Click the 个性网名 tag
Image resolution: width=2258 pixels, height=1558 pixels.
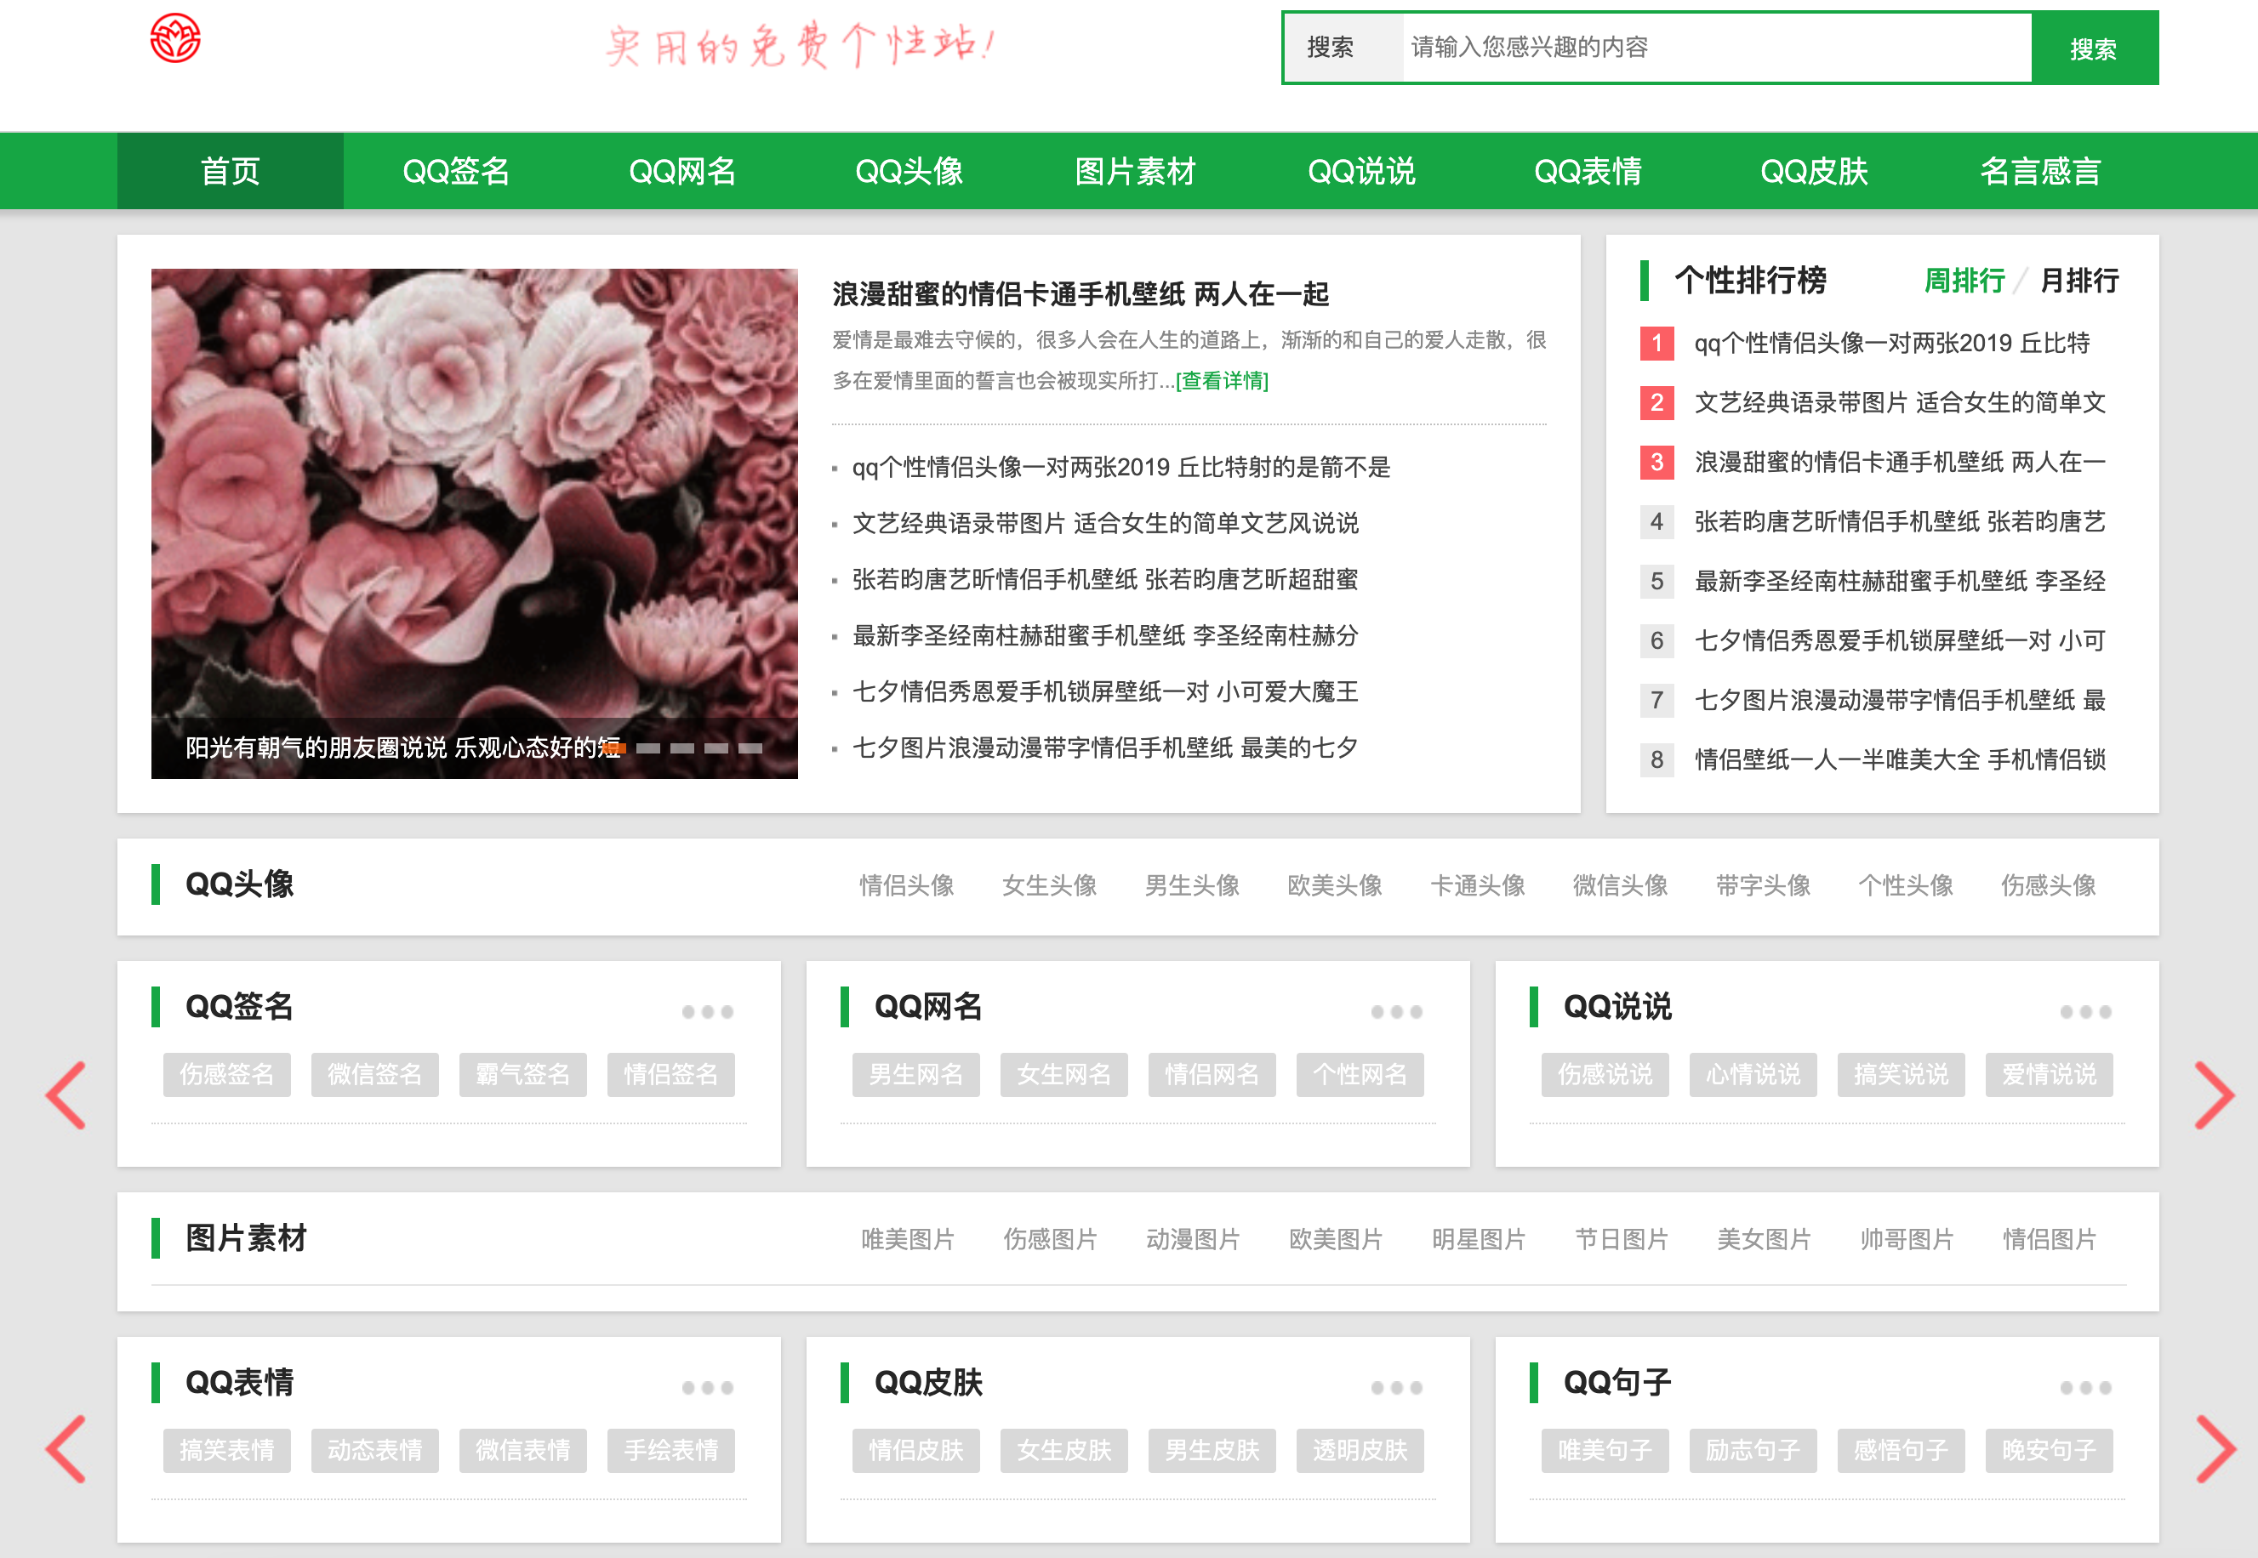coord(1360,1074)
